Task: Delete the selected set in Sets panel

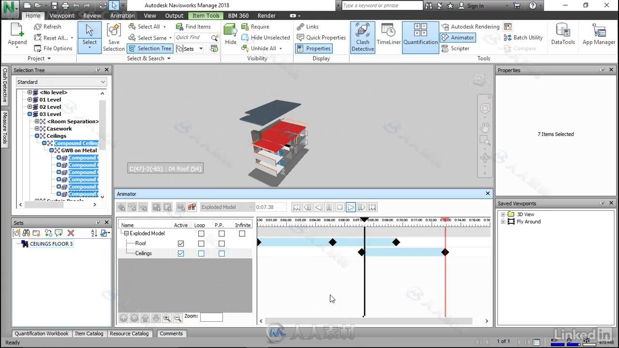Action: tap(71, 233)
